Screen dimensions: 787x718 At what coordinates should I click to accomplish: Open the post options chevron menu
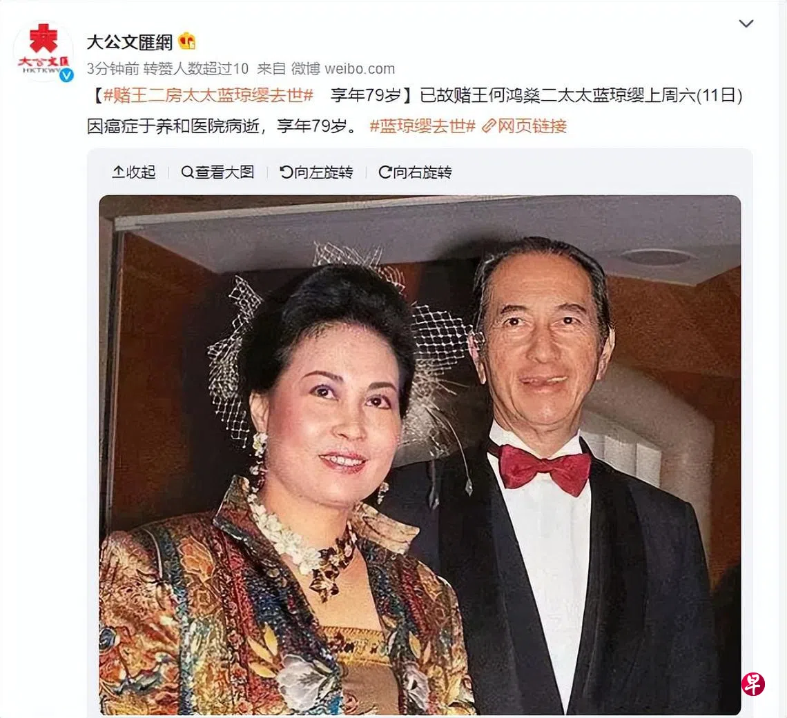tap(746, 23)
